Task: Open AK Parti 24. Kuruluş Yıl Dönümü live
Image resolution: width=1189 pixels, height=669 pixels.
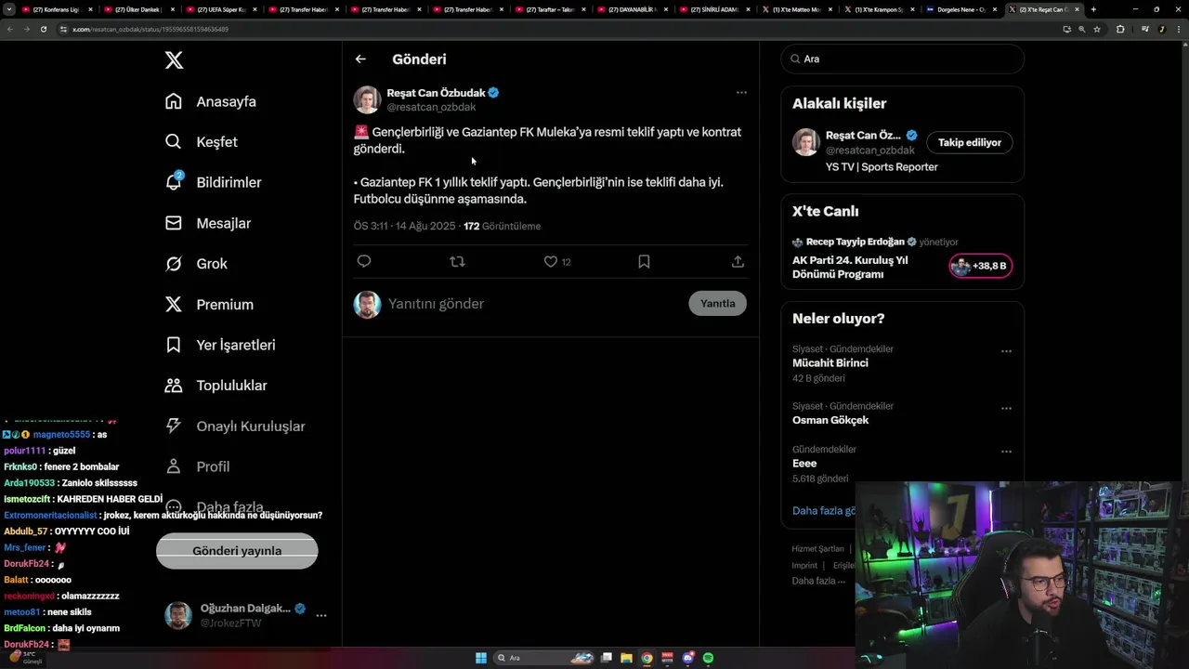Action: [x=850, y=267]
